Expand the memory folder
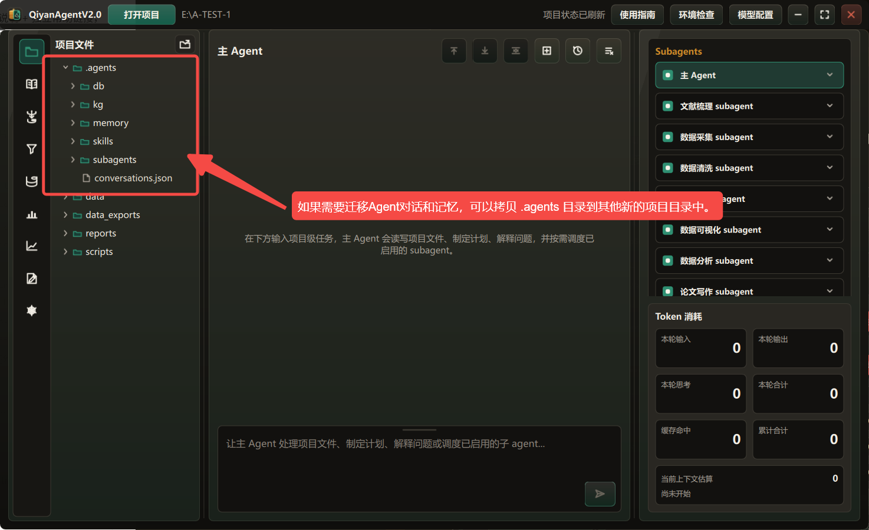869x530 pixels. 73,123
